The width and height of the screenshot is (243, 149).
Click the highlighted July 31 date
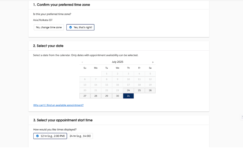click(x=128, y=96)
